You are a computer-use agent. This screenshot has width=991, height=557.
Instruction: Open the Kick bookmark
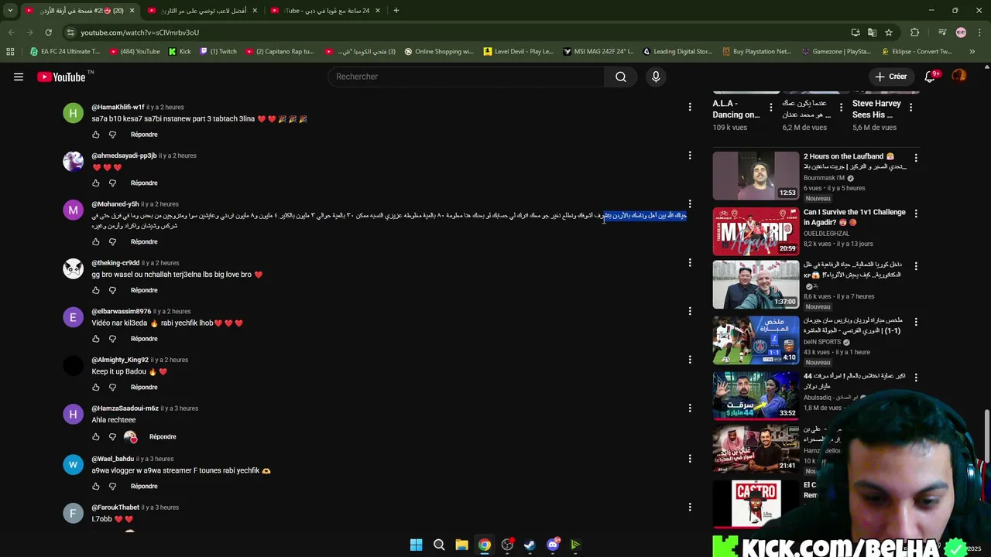click(x=180, y=52)
